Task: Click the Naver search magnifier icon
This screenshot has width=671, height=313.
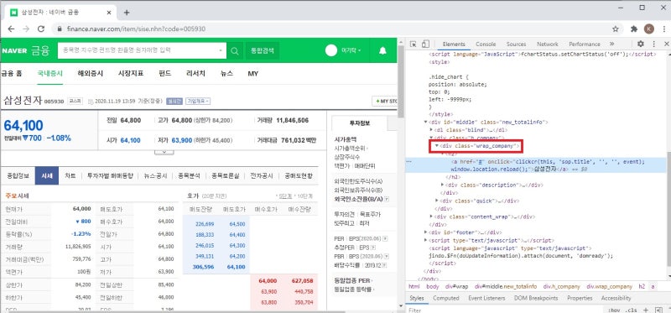Action: 235,50
